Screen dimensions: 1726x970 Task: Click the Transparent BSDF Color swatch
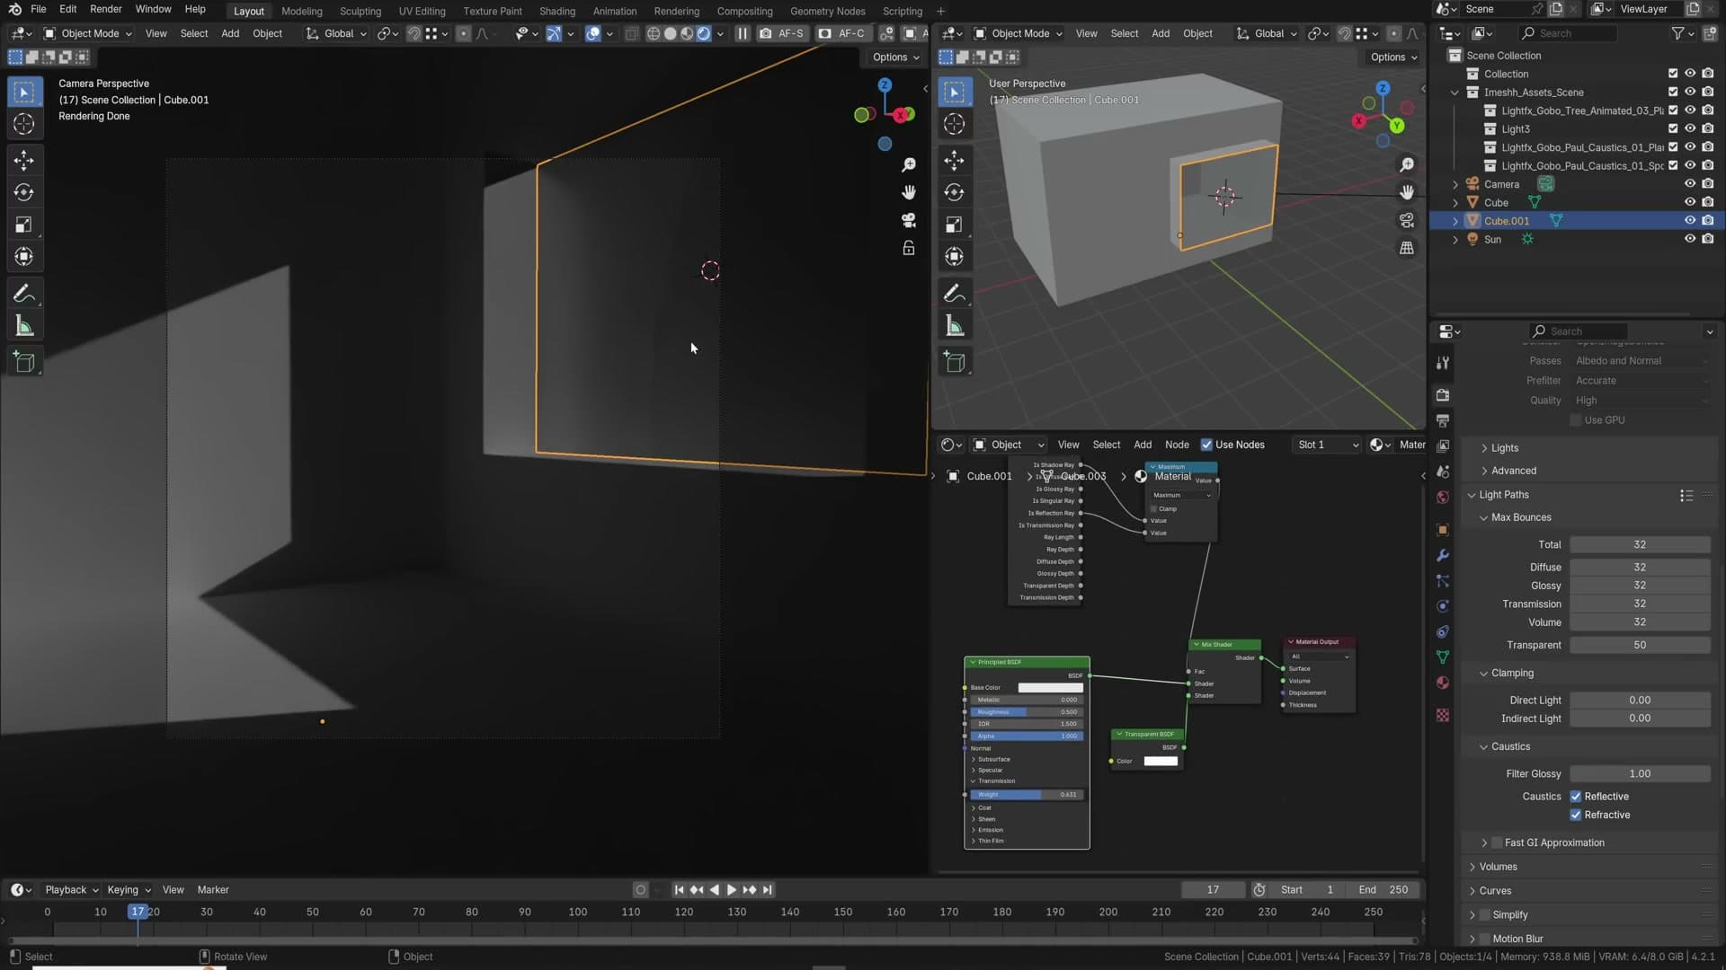(x=1160, y=762)
